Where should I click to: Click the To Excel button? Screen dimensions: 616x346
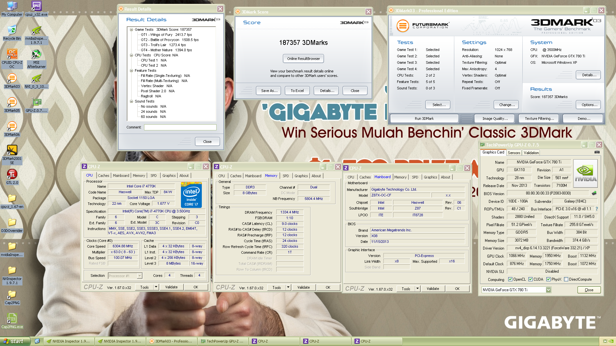pos(297,91)
